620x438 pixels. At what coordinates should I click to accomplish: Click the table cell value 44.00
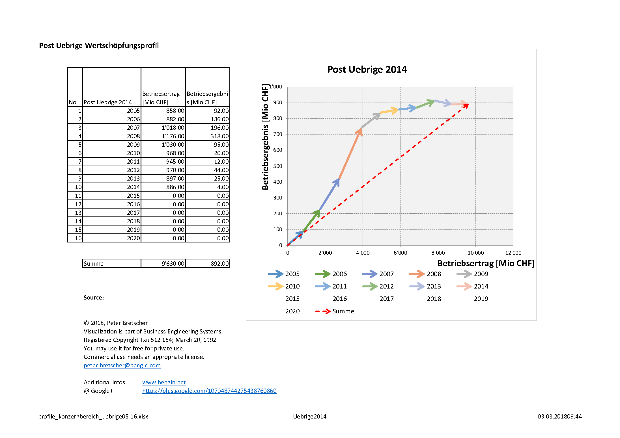tap(208, 170)
